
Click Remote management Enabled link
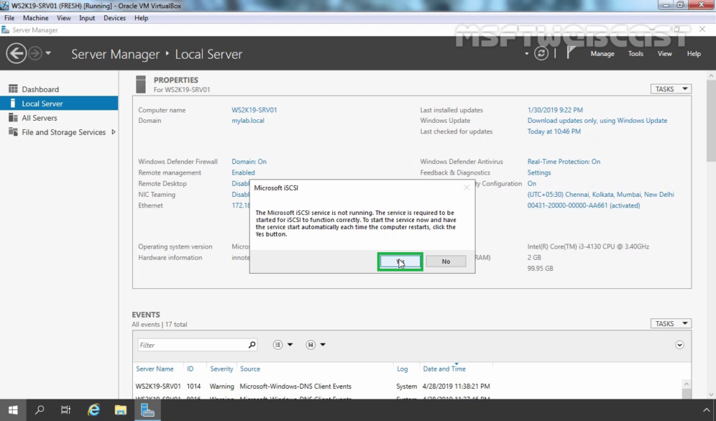pyautogui.click(x=243, y=172)
